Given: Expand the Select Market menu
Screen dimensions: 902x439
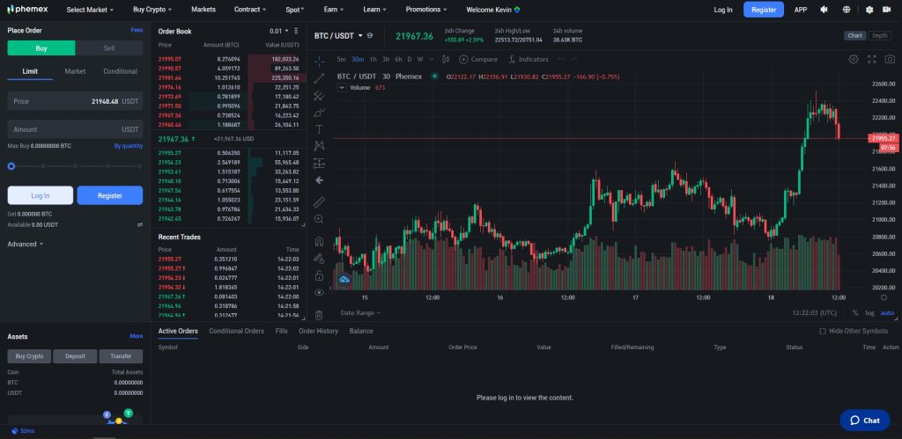Looking at the screenshot, I should click(x=90, y=10).
